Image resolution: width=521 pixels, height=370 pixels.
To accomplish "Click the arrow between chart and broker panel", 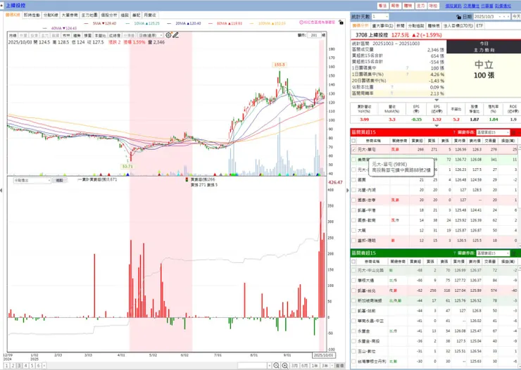I will tap(348, 190).
